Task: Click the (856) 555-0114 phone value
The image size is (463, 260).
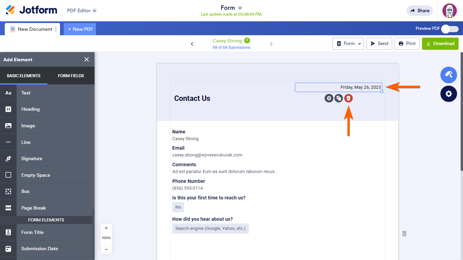Action: (x=187, y=188)
